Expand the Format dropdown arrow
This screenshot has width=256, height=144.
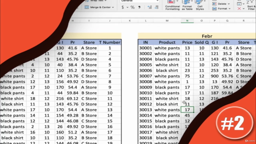(230, 9)
